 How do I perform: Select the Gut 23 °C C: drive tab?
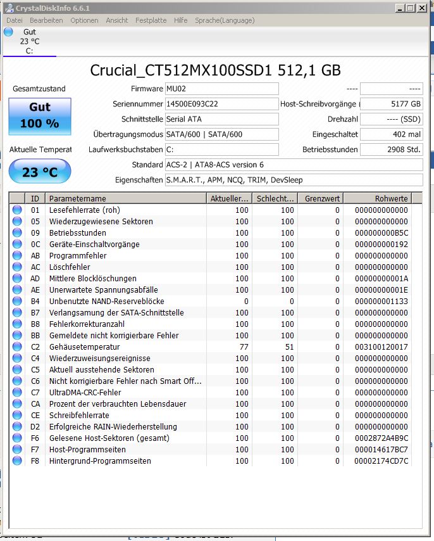[30, 41]
